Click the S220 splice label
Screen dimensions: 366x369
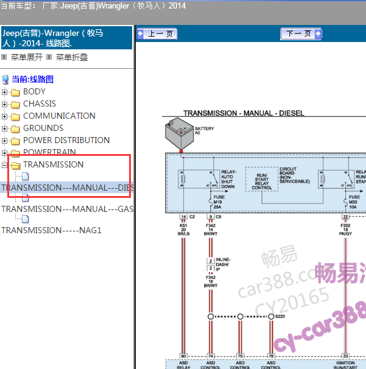click(280, 317)
